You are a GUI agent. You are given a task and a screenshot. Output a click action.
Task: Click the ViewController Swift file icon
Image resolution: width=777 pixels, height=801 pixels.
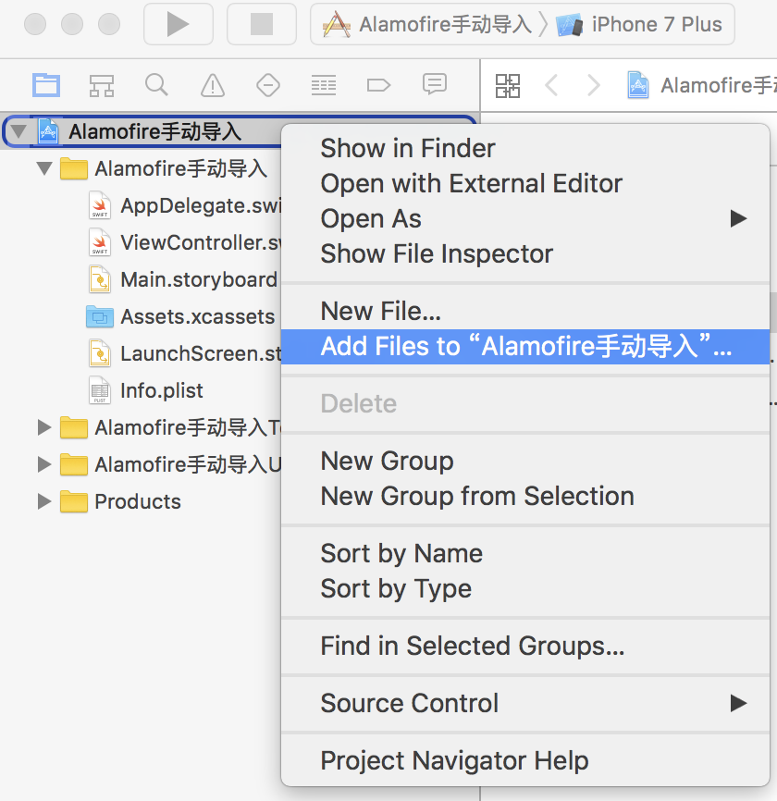pyautogui.click(x=100, y=242)
